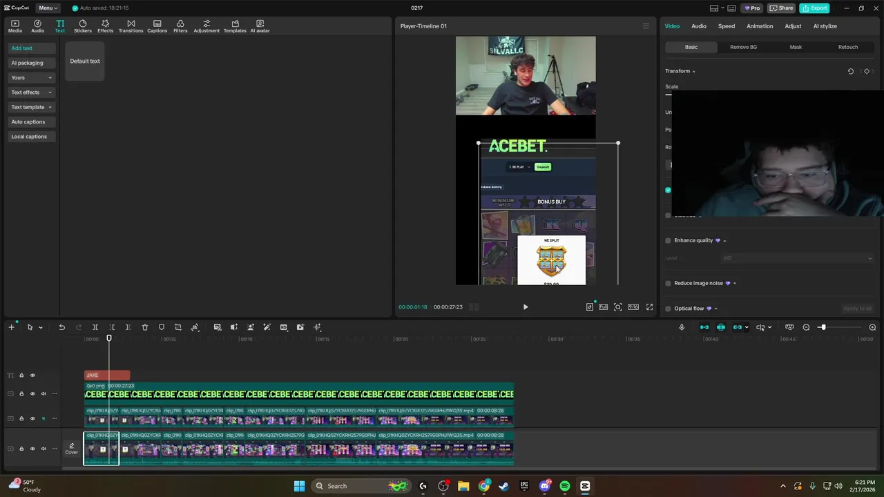Open the player panel hamburger menu

pyautogui.click(x=646, y=26)
